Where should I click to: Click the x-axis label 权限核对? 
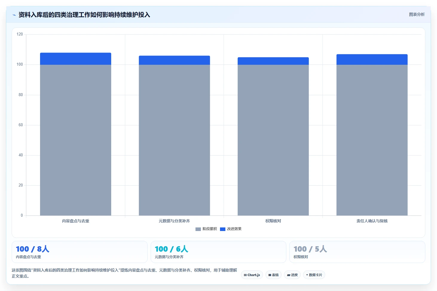click(273, 221)
